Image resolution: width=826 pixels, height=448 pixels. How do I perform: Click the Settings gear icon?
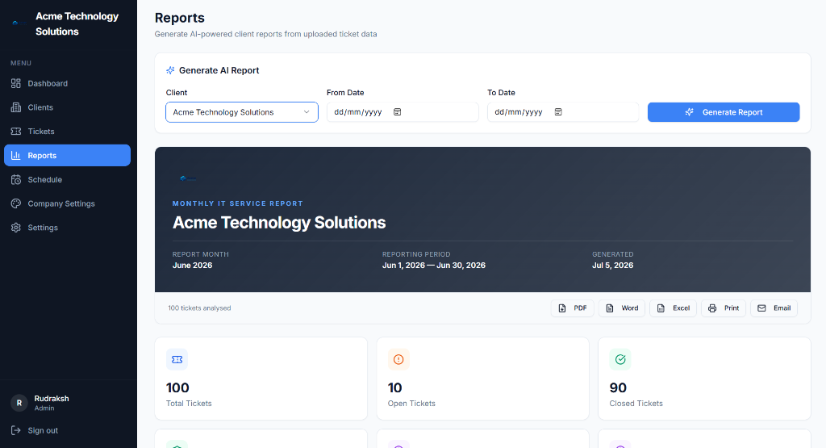click(x=16, y=228)
